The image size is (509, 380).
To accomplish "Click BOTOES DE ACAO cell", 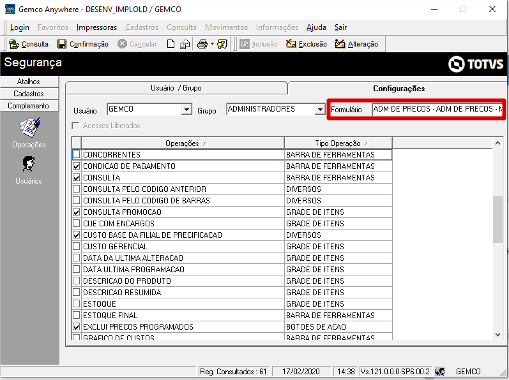I will pos(338,327).
